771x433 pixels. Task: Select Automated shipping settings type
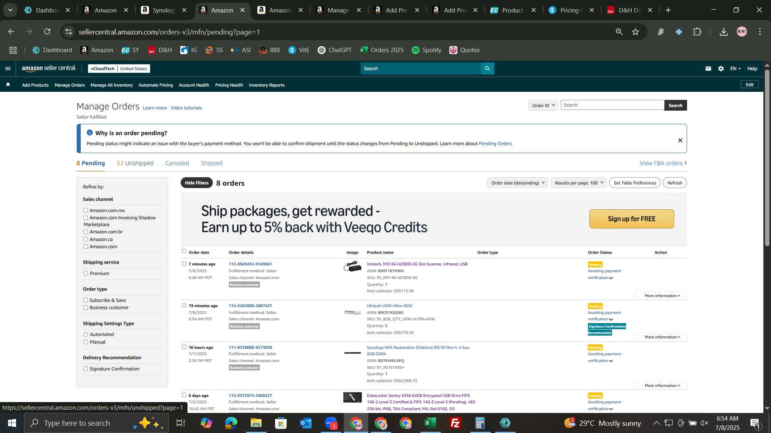tap(86, 334)
